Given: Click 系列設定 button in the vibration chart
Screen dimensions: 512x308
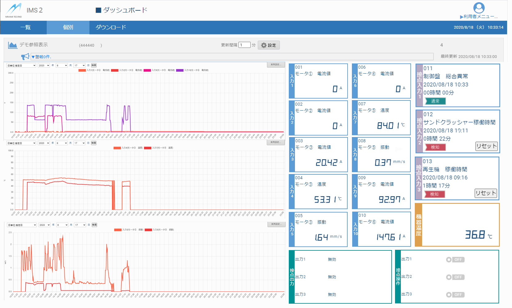Looking at the screenshot, I should pyautogui.click(x=276, y=224).
